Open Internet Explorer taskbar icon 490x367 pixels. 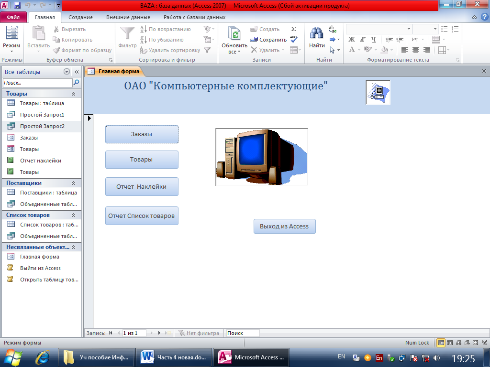click(x=43, y=357)
